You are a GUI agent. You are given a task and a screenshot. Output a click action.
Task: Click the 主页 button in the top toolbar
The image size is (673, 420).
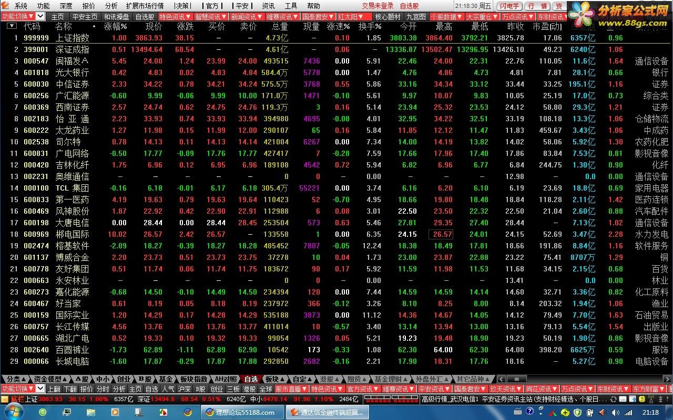57,17
